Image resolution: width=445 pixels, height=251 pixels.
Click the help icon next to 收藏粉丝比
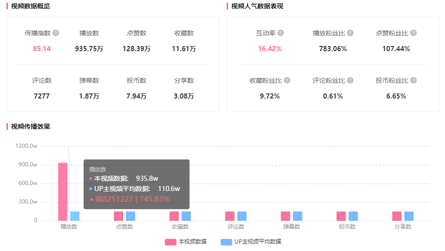click(287, 80)
